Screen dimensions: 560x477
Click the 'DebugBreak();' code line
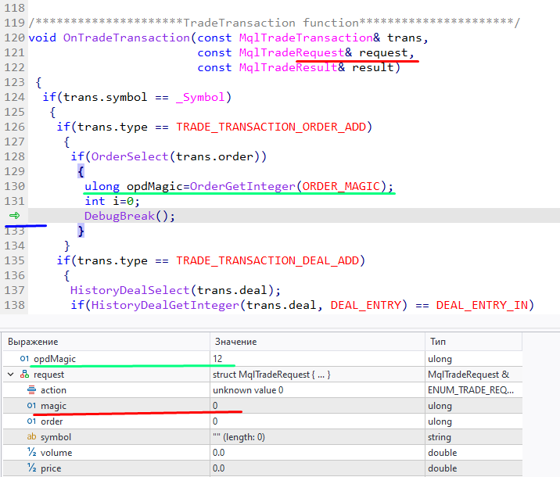point(130,216)
